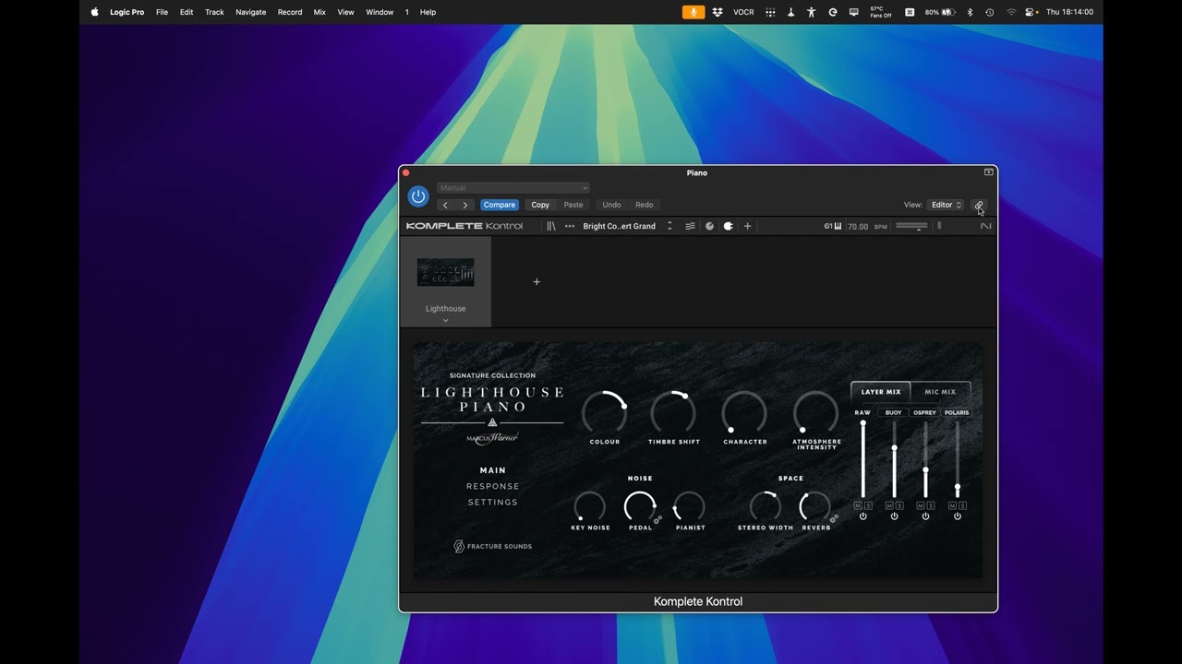
Task: Open Control Center in menu bar
Action: [1030, 12]
